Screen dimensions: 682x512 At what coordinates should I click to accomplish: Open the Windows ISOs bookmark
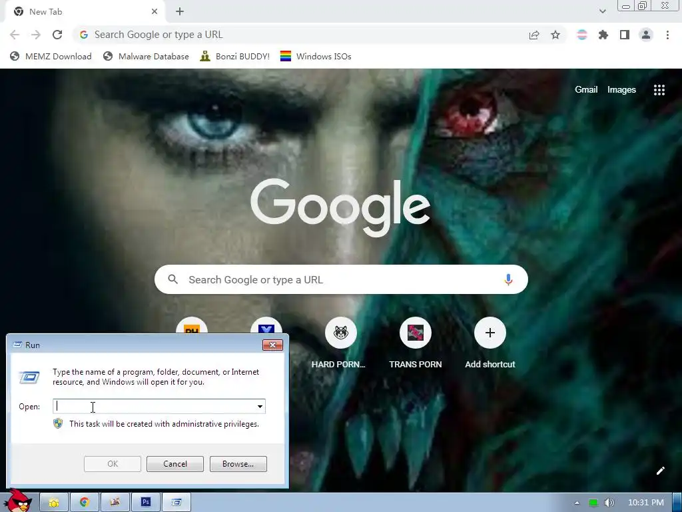click(x=316, y=57)
